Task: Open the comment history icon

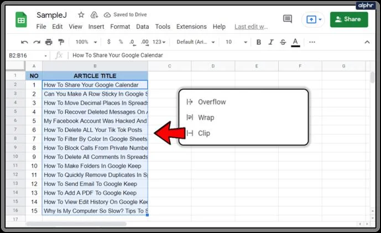Action: (288, 19)
